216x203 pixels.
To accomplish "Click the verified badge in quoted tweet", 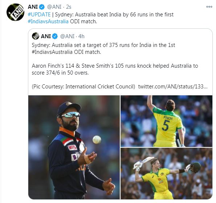I will click(x=55, y=36).
